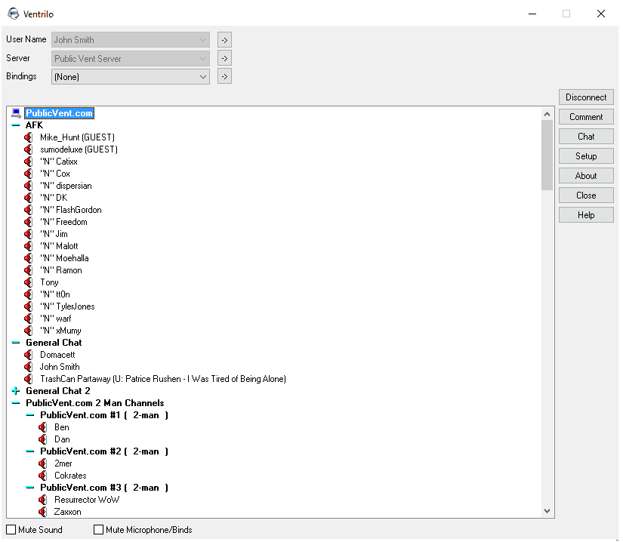Click speaker icon next to "N" Moehalla

(x=28, y=258)
